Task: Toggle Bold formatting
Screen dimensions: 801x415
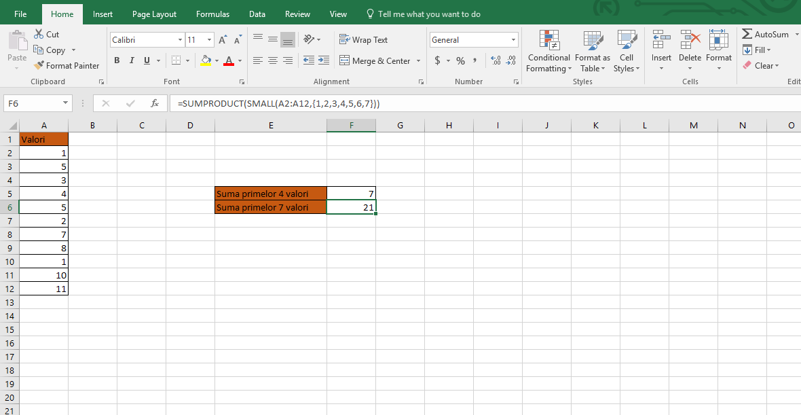Action: click(116, 61)
